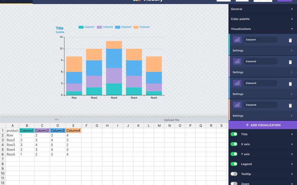297x185 pixels.
Task: Expand the General section
Action: point(262,9)
